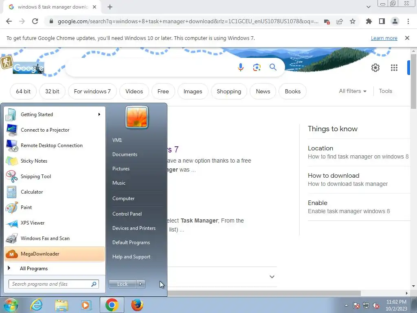Click the horizontal page scrollbar
Screen dimensions: 417x313
click(264, 293)
